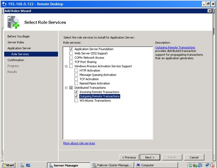Click Show Desktop quick launch icon
Image resolution: width=217 pixels, height=168 pixels.
coord(28,165)
